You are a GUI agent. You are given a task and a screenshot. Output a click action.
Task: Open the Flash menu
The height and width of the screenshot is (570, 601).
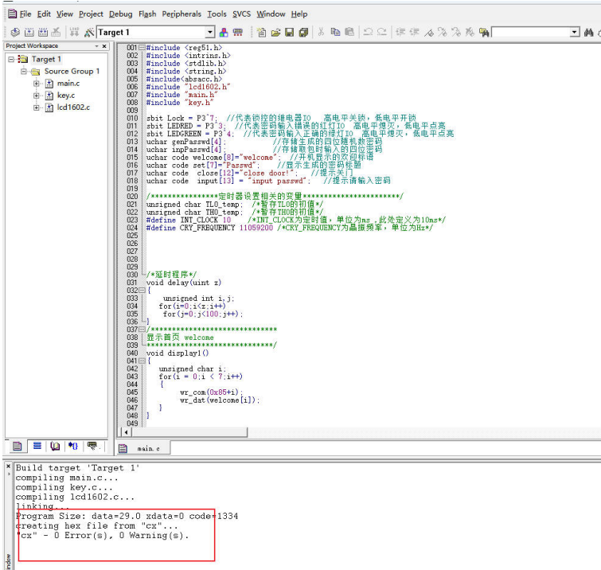pyautogui.click(x=147, y=14)
